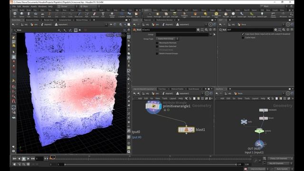The image size is (304, 171).
Task: Open the Stacker desktop dropdown
Action: 67,6
